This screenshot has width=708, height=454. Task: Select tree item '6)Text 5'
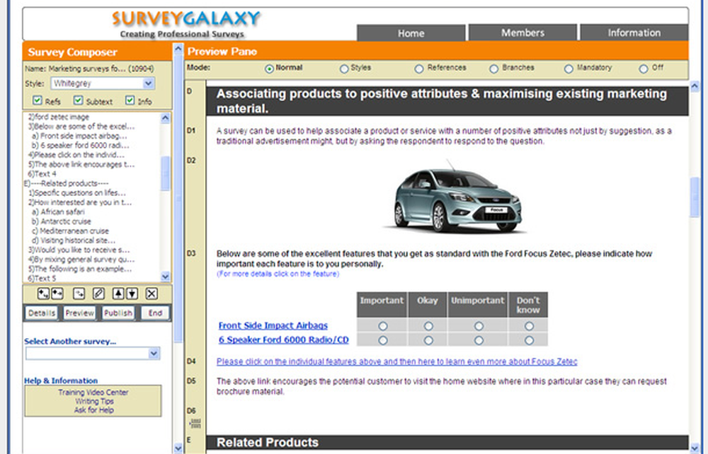pyautogui.click(x=42, y=278)
